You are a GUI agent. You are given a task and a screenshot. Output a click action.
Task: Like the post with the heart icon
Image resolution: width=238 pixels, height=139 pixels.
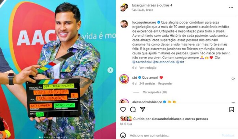tap(123, 109)
